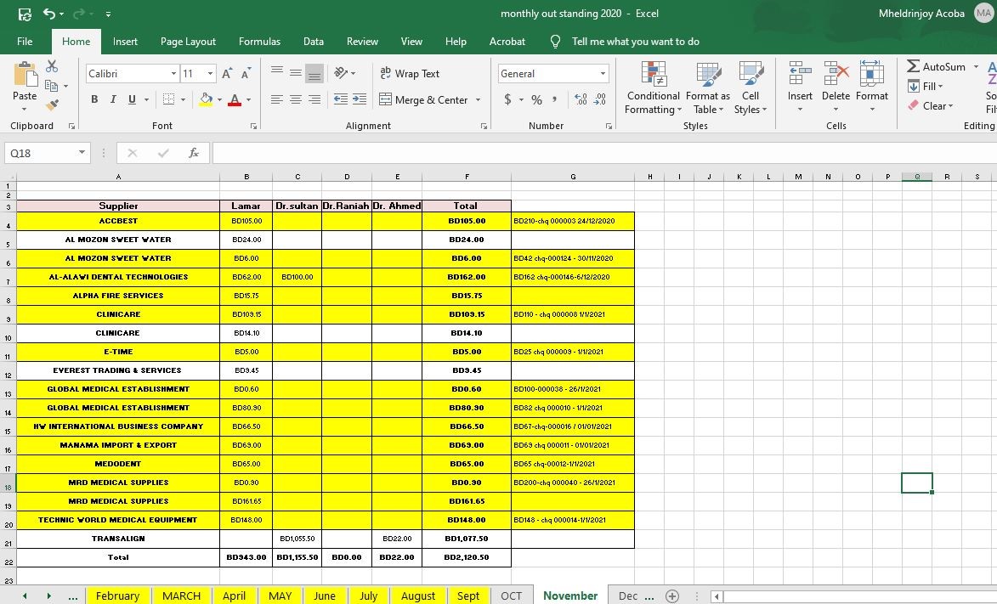Image resolution: width=997 pixels, height=604 pixels.
Task: Expand the Merge & Center dropdown arrow
Action: point(478,100)
